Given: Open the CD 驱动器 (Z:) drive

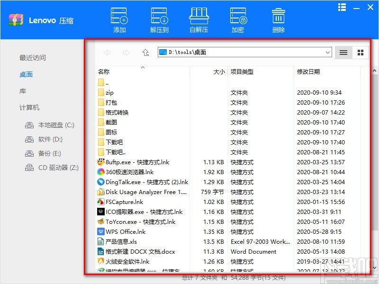Looking at the screenshot, I should tap(53, 167).
